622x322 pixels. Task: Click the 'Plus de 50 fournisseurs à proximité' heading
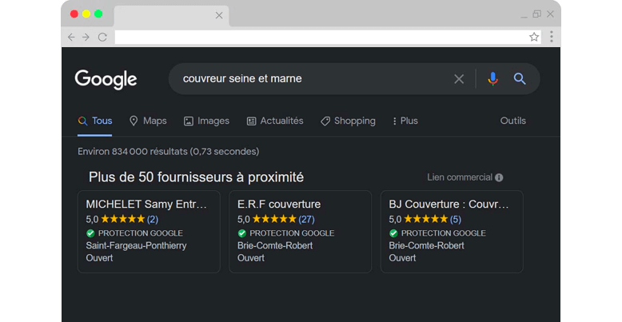click(196, 177)
